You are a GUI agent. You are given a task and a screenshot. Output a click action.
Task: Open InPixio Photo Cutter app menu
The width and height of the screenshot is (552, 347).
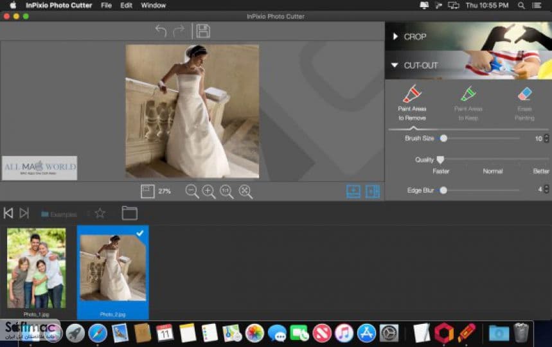58,5
